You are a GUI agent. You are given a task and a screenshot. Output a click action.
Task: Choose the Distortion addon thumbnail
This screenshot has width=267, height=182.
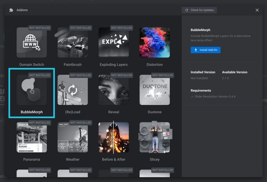pos(155,42)
